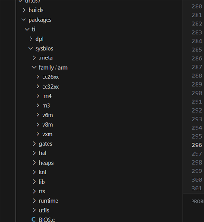Viewport: 204px width, 222px height.
Task: Select the lib folder label
Action: 42,182
